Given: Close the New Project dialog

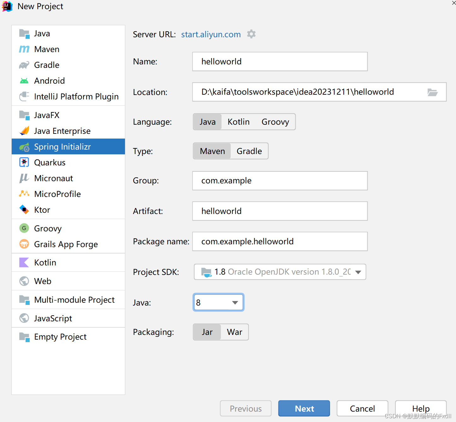Looking at the screenshot, I should tap(454, 3).
